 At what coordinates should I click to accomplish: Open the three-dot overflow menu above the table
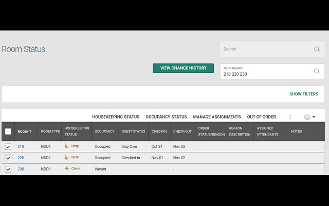click(290, 117)
